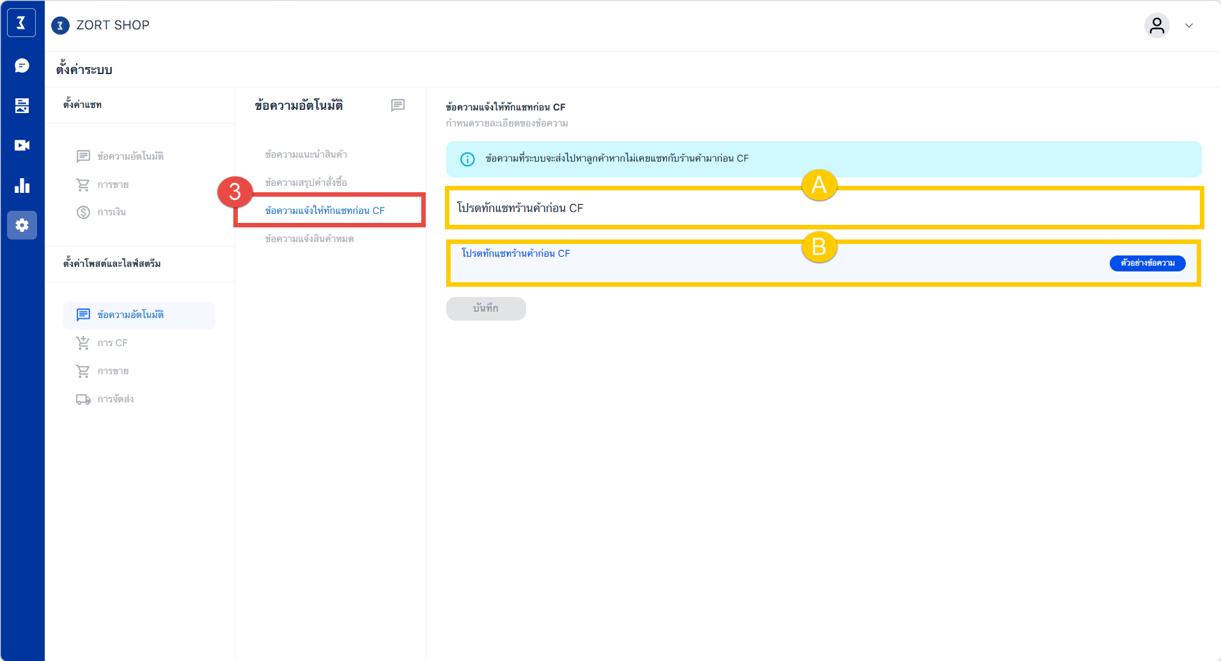Image resolution: width=1221 pixels, height=661 pixels.
Task: Click the โปรดทักแชทร้านค้าก่อน CF text input
Action: [823, 208]
